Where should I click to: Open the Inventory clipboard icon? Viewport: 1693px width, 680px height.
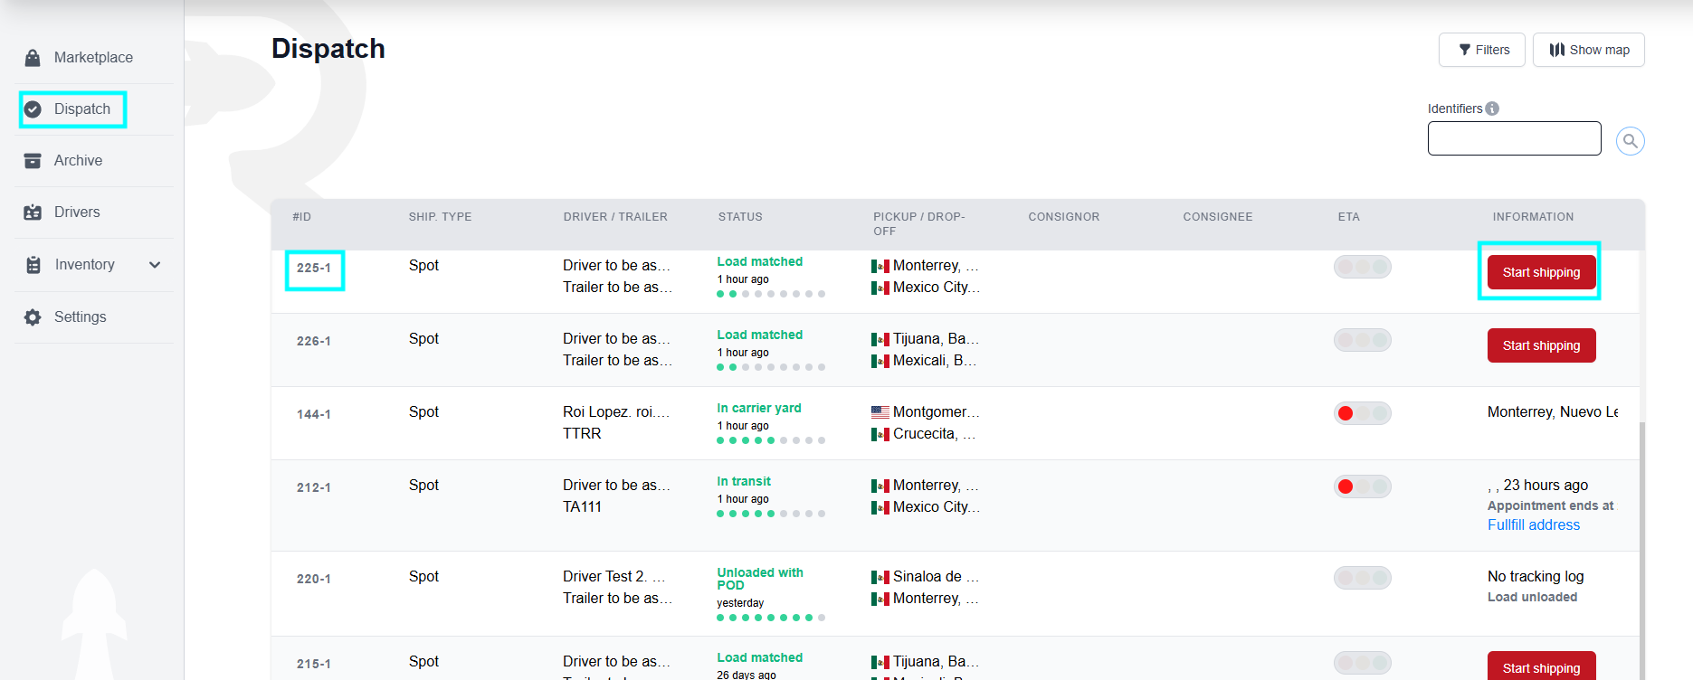pos(33,265)
